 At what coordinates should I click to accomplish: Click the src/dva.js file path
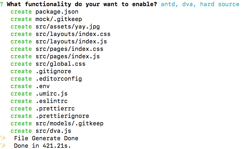53,131
